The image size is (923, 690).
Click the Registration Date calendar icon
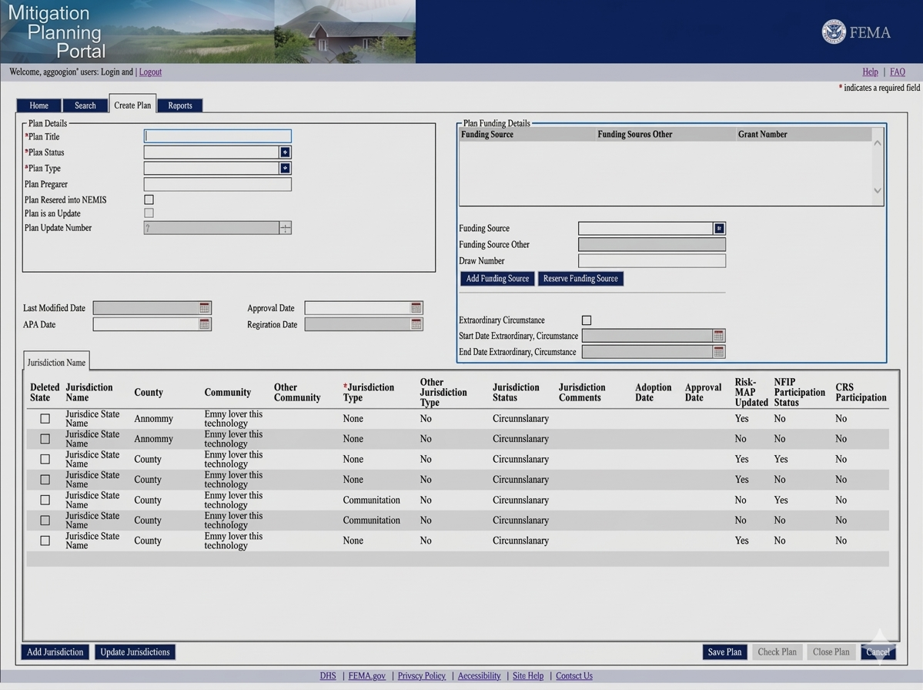(x=416, y=325)
